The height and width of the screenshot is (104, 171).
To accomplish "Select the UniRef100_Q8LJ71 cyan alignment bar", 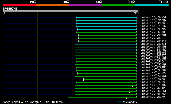I will pos(106,44).
